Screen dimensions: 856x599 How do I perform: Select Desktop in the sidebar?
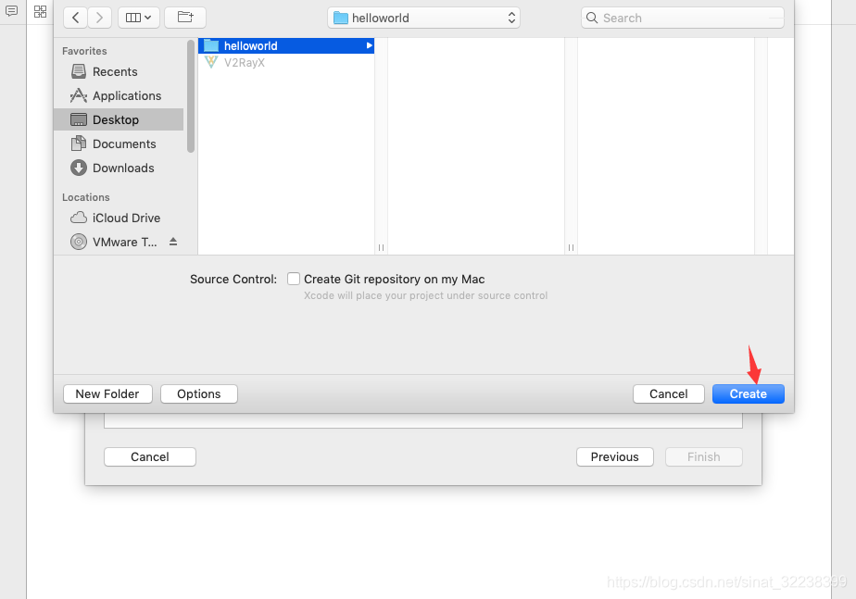[x=119, y=119]
